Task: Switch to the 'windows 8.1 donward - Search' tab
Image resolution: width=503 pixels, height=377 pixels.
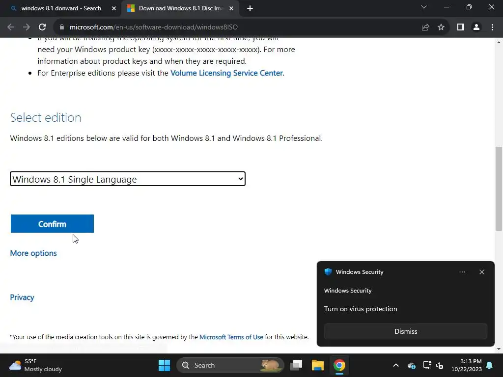Action: pos(61,8)
